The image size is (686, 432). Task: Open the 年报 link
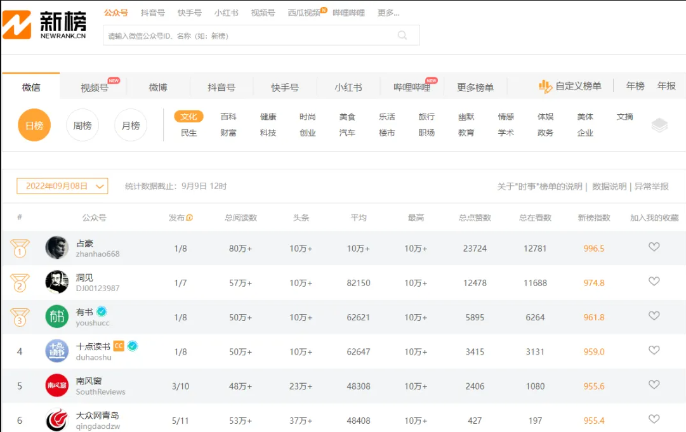[666, 86]
